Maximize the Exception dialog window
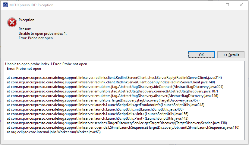Screen dimensions: 249x145 pyautogui.click(x=227, y=5)
